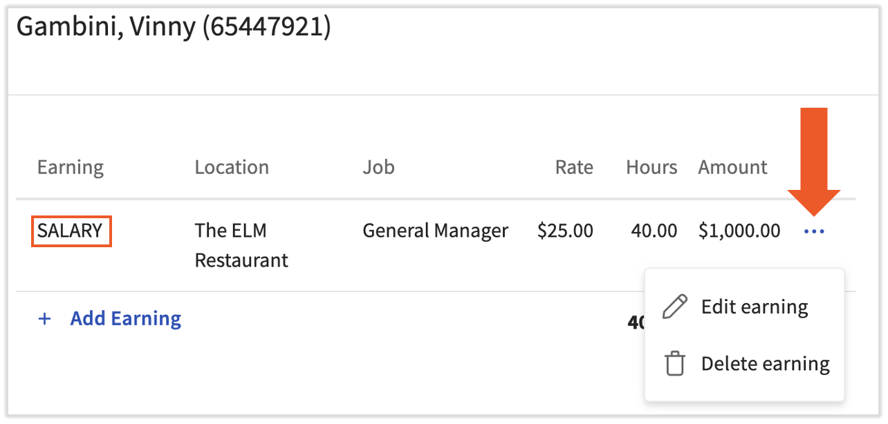888x424 pixels.
Task: Open the three-dot actions menu for SALARY
Action: [x=814, y=231]
